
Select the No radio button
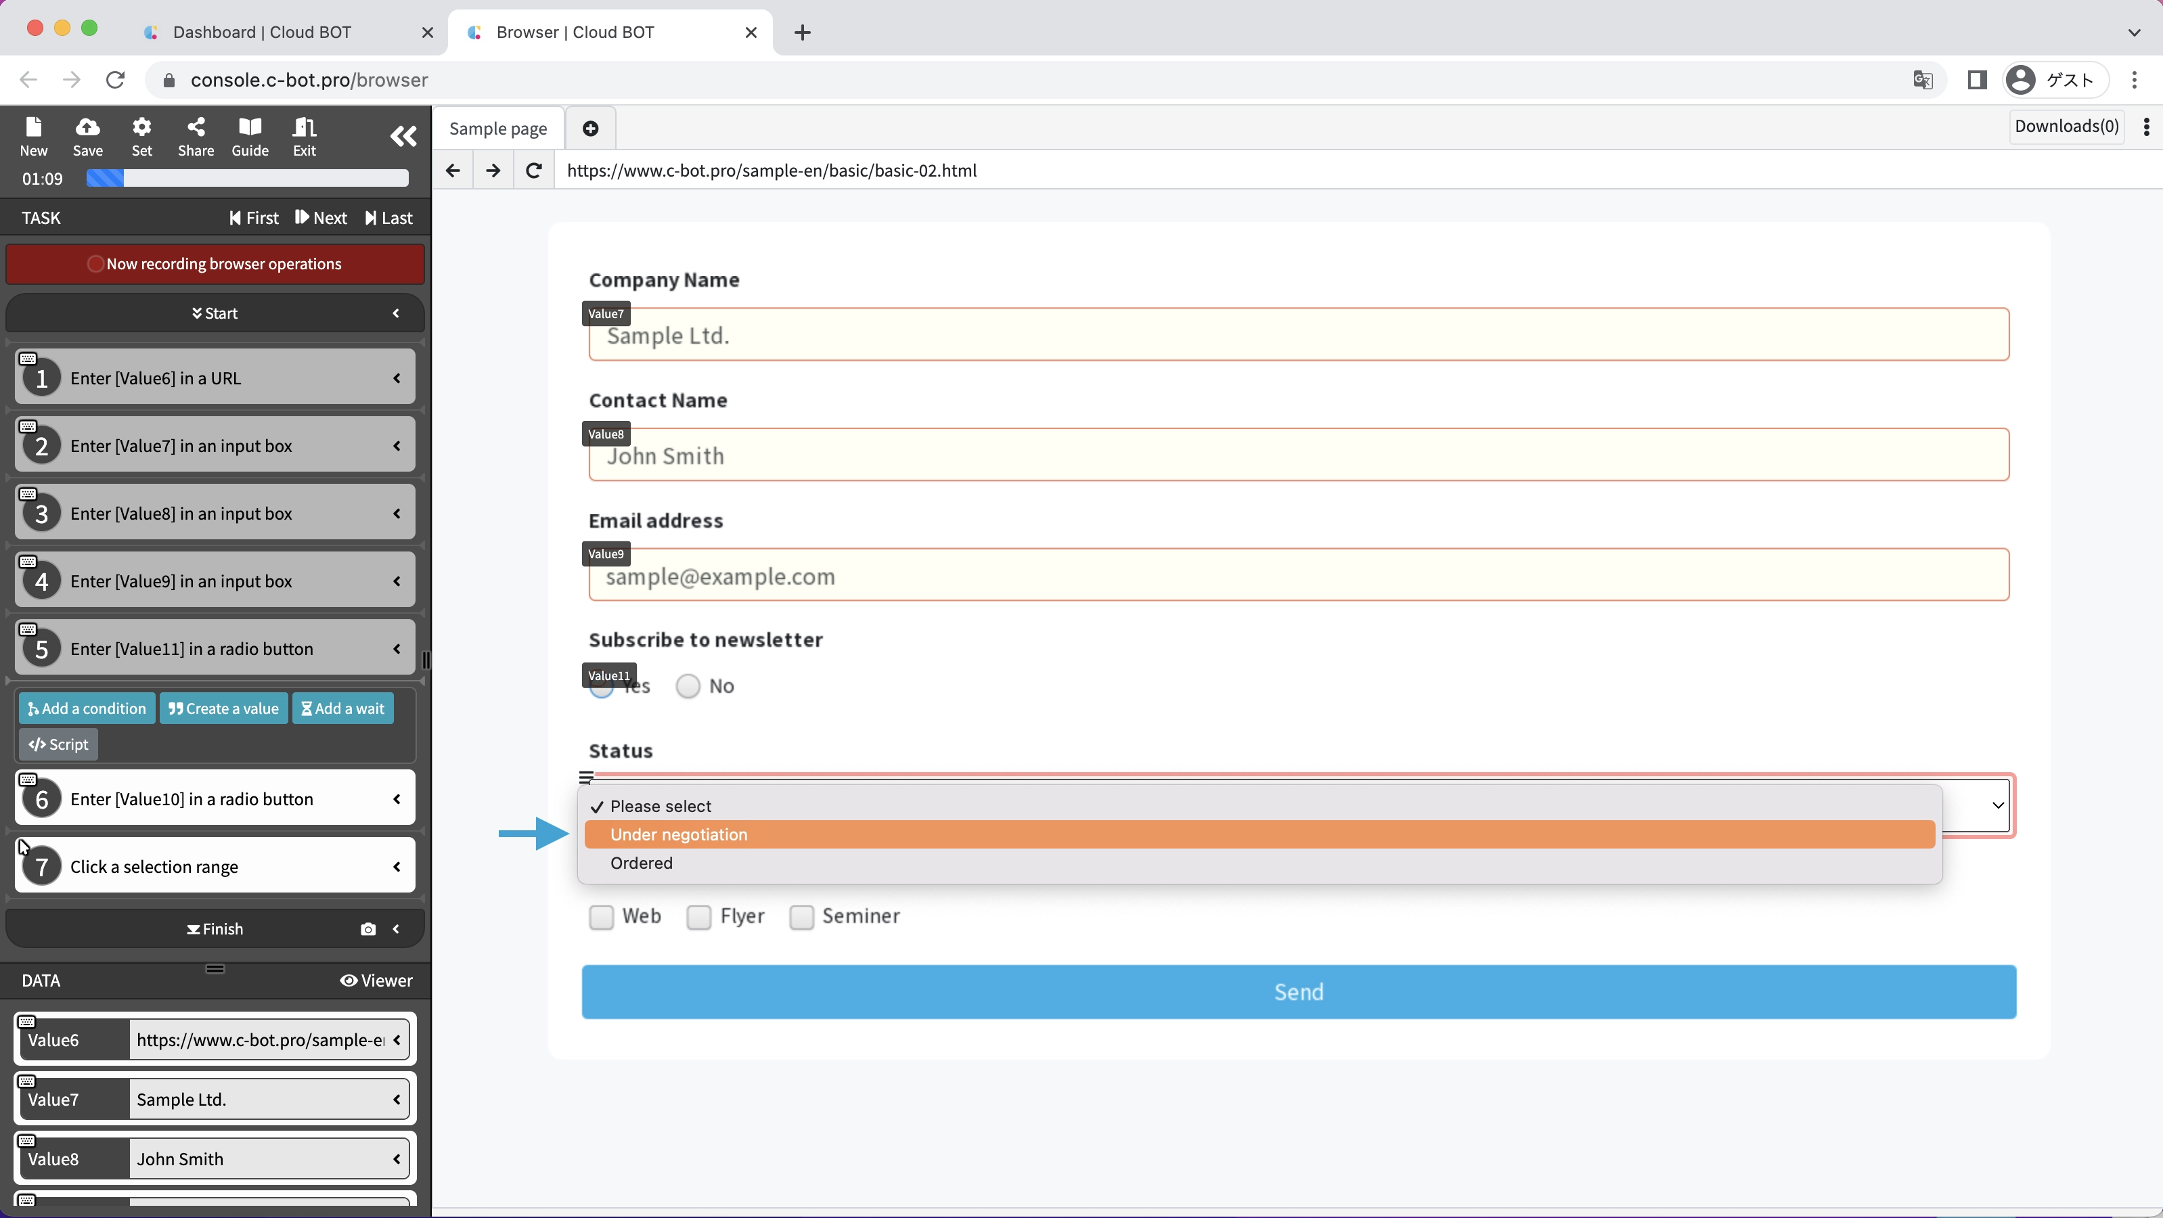pyautogui.click(x=688, y=687)
